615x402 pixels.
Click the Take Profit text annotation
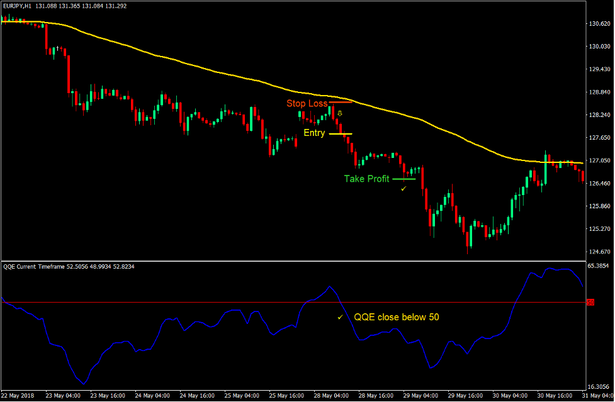coord(366,179)
